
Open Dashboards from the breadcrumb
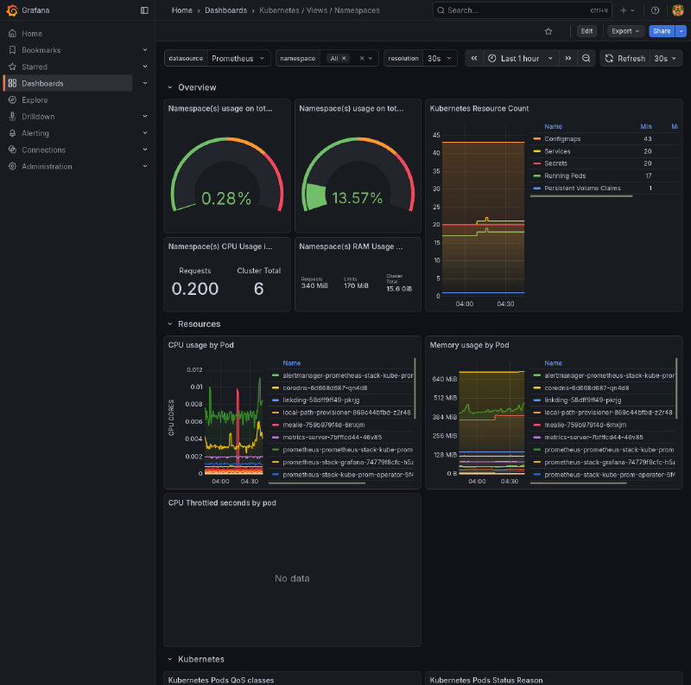(x=226, y=11)
